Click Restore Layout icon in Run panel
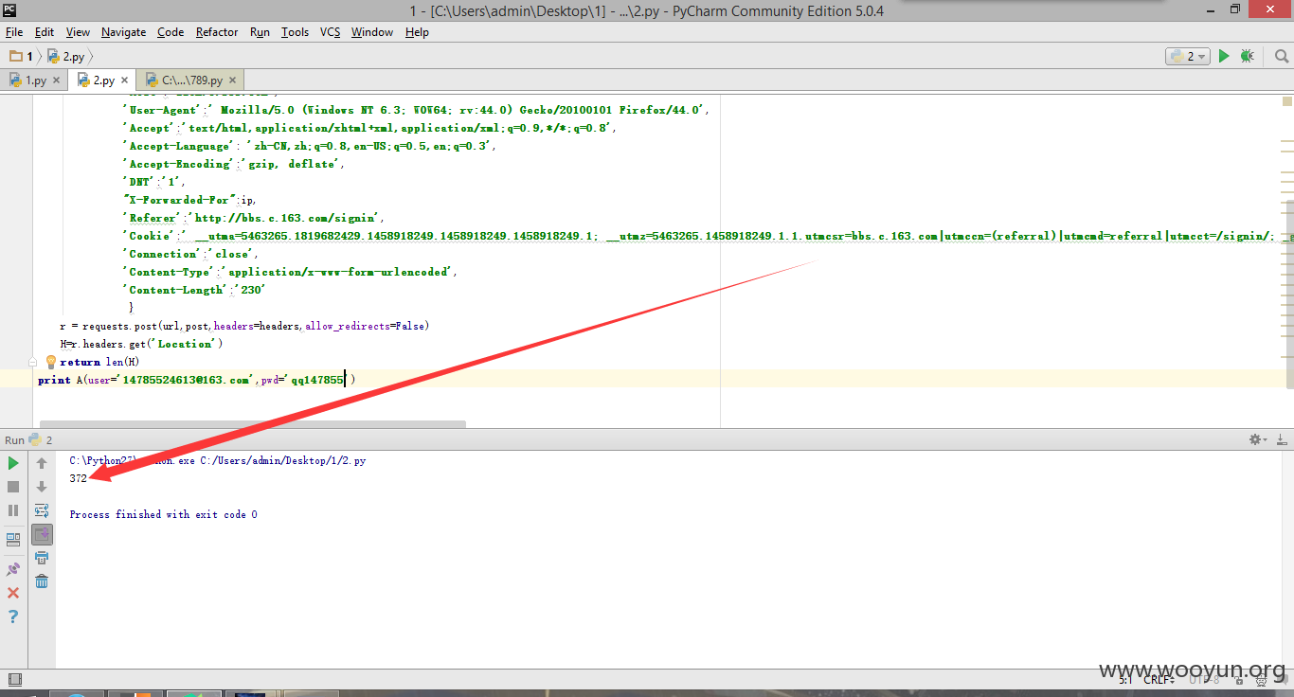This screenshot has width=1294, height=697. click(13, 540)
